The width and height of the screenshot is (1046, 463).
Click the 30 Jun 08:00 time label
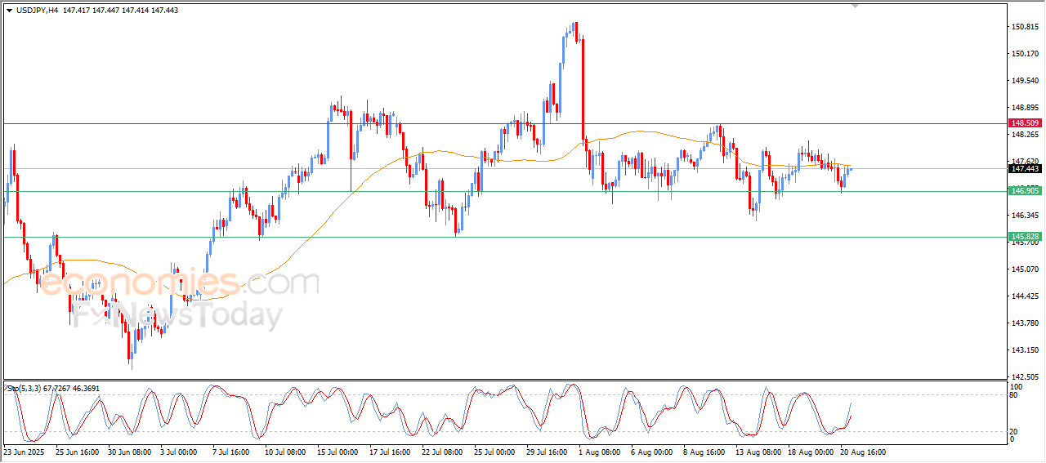(130, 452)
